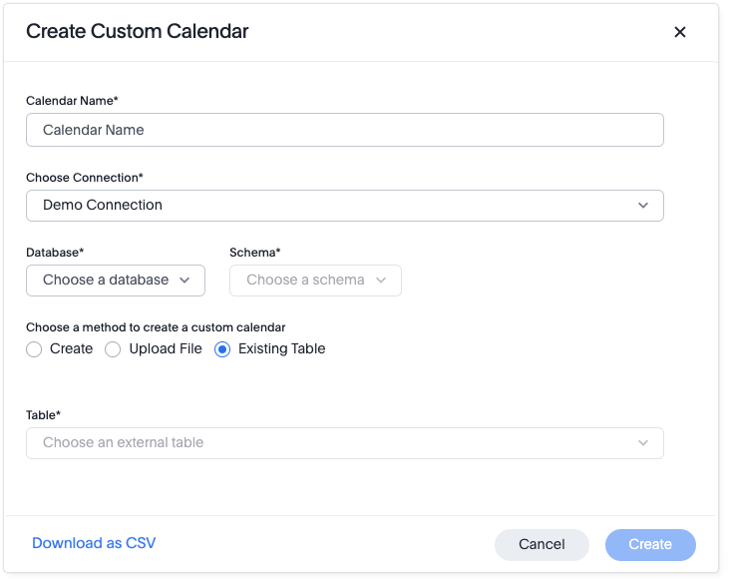
Task: Click the blue Create button in footer
Action: (x=650, y=544)
